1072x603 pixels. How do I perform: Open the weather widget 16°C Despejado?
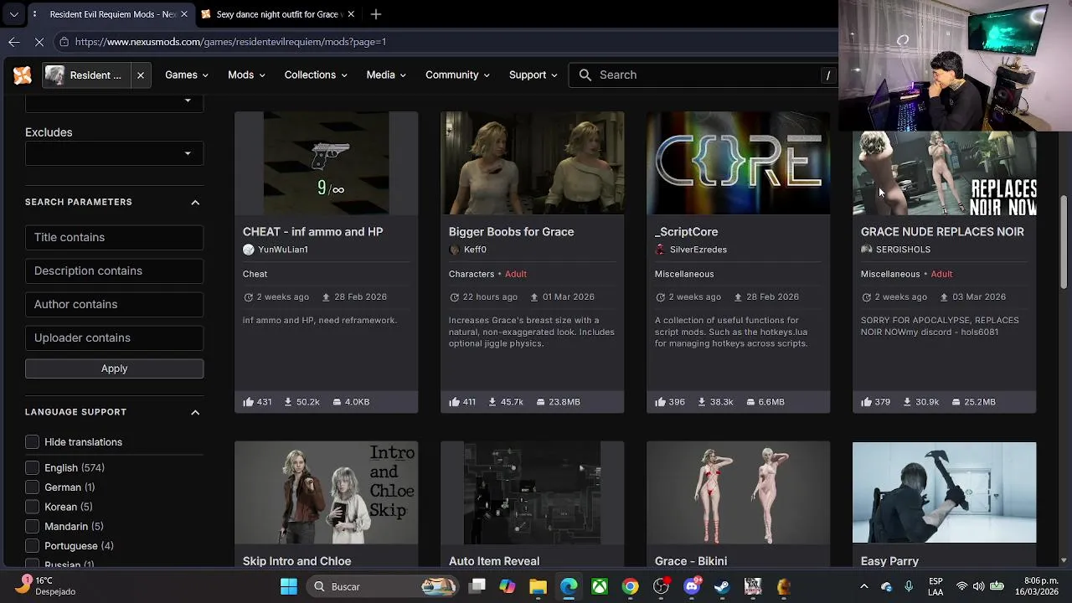tap(46, 585)
